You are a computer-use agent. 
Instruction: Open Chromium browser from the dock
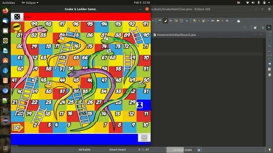pyautogui.click(x=6, y=91)
